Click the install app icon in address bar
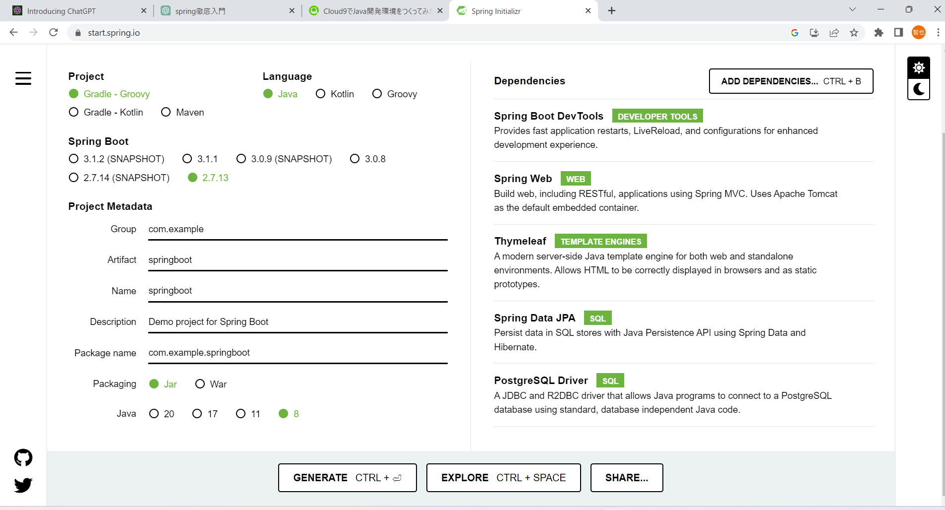This screenshot has width=945, height=510. click(x=814, y=33)
